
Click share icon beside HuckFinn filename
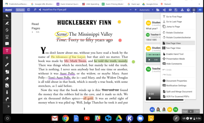tap(40, 10)
